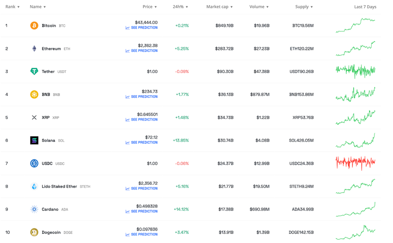Select Solana's +13.85% change value
The image size is (393, 243).
click(x=181, y=140)
